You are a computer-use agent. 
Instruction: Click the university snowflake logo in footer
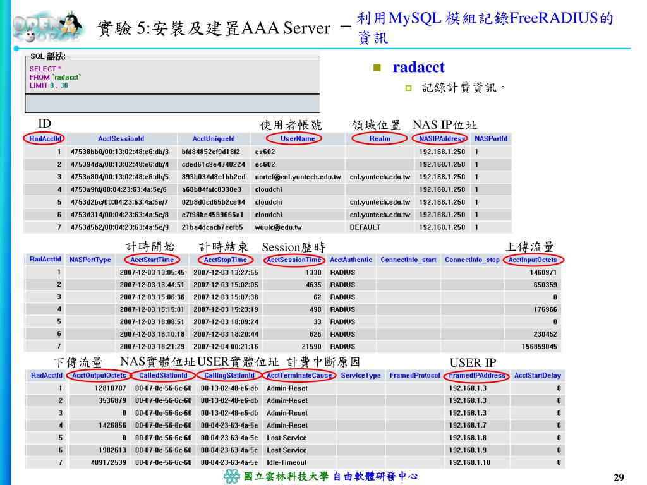[x=232, y=476]
